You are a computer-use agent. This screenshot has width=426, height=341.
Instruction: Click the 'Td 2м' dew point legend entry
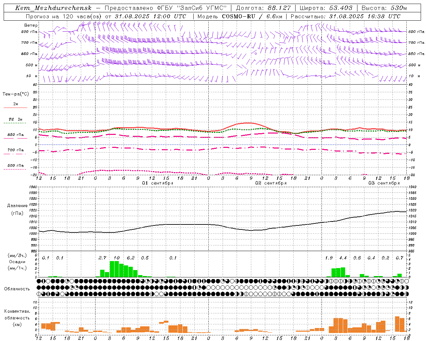click(x=15, y=119)
